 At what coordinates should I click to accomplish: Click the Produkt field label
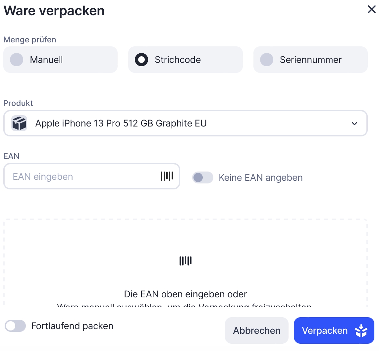[18, 103]
